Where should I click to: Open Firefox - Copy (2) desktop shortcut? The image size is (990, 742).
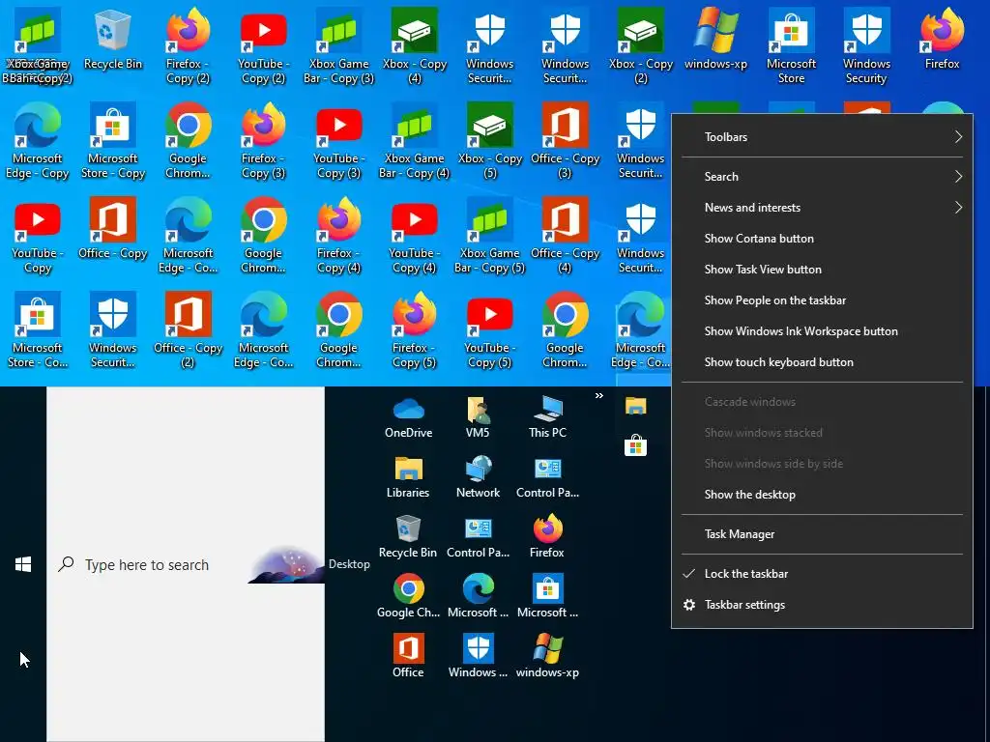(188, 45)
